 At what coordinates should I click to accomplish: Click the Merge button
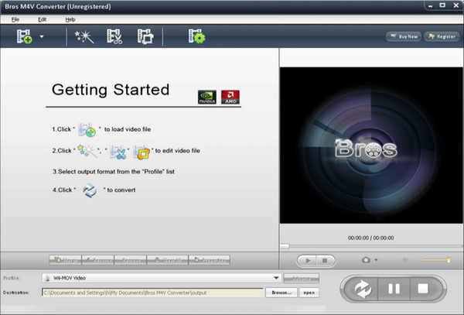66,260
